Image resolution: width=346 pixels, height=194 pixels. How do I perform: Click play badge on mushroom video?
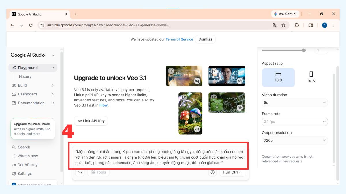[184, 97]
